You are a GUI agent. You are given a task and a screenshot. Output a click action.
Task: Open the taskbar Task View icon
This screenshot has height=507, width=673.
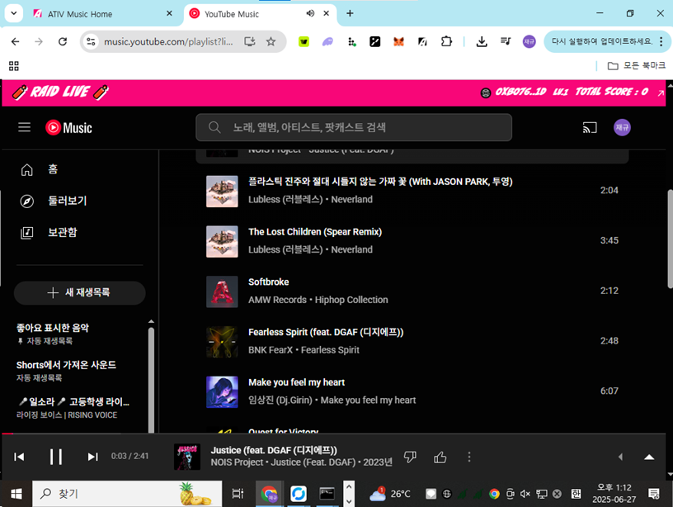(x=238, y=494)
